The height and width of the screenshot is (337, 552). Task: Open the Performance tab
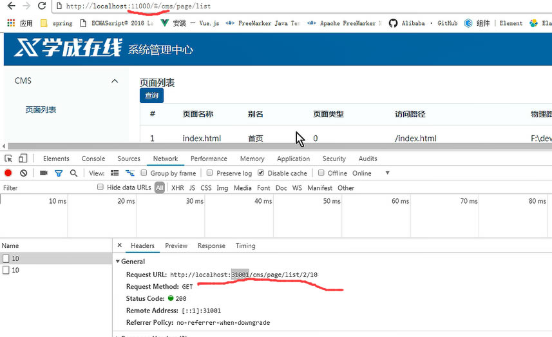(x=209, y=159)
